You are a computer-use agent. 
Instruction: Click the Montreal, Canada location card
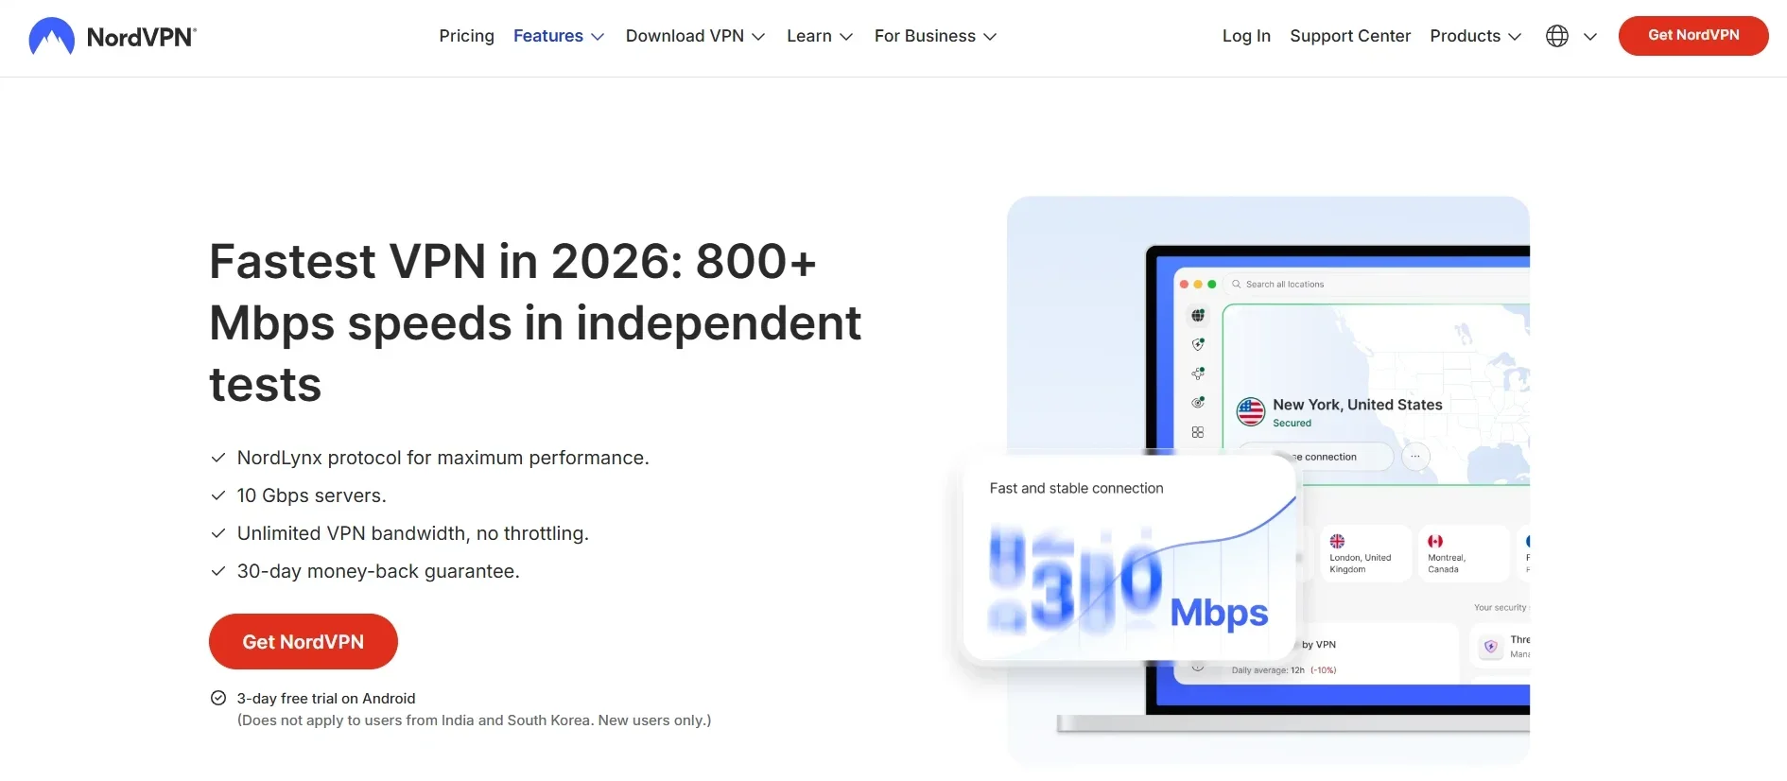point(1464,554)
